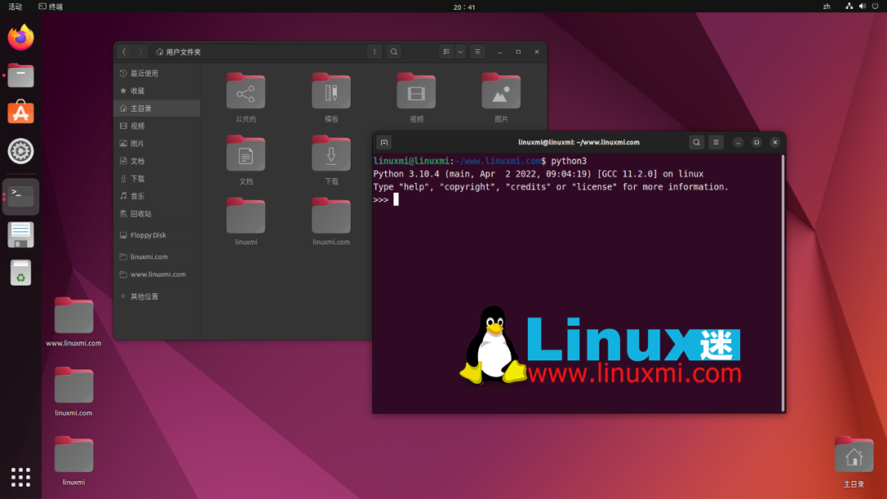887x499 pixels.
Task: Select 文档 in sidebar
Action: 157,161
